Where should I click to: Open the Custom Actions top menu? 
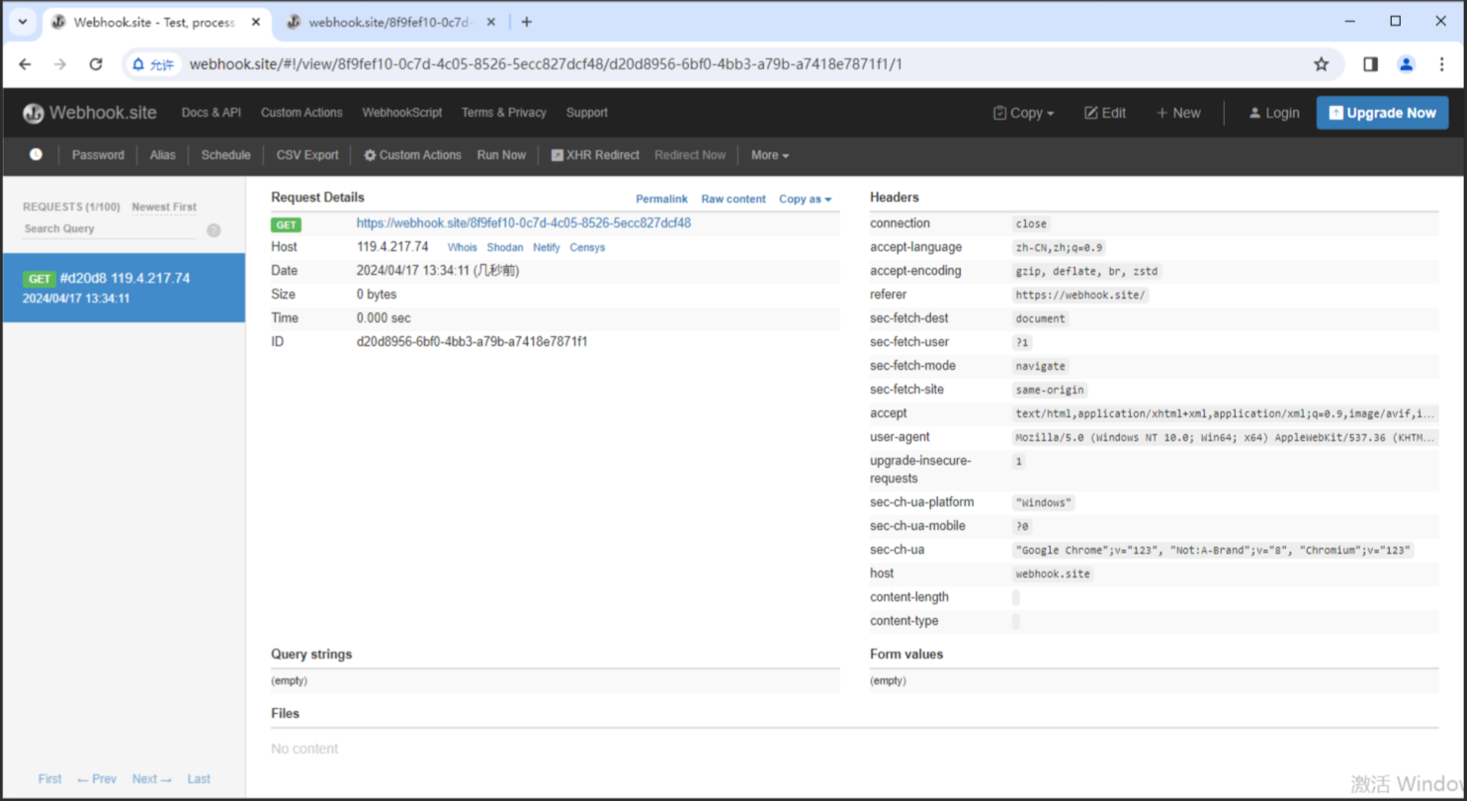pyautogui.click(x=302, y=113)
